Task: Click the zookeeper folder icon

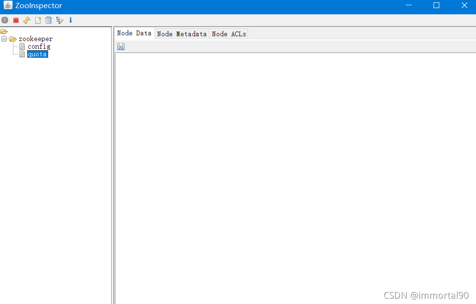Action: click(x=13, y=39)
